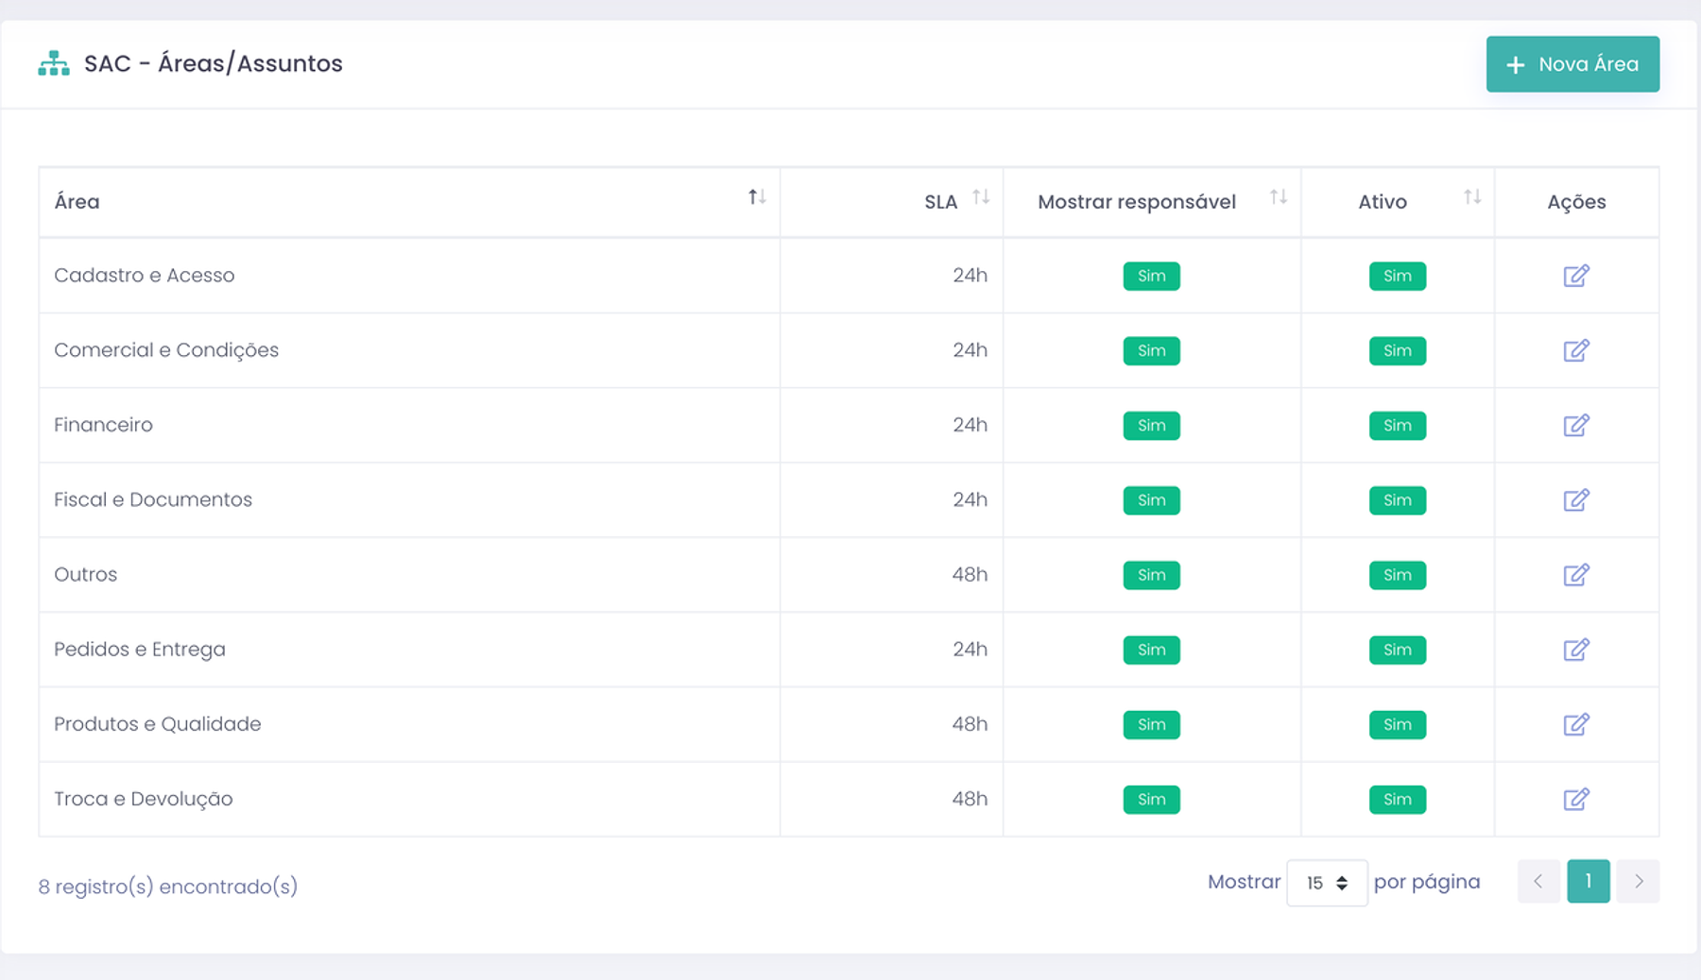Click Ativo Sim badge for Fiscal e Documentos

[1398, 499]
